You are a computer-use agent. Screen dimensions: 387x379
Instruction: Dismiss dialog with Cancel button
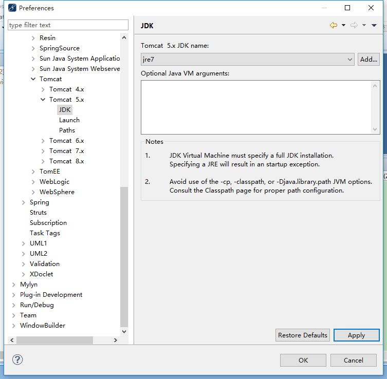[x=354, y=361]
